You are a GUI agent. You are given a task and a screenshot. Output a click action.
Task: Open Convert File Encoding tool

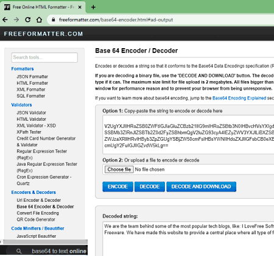pos(38,213)
